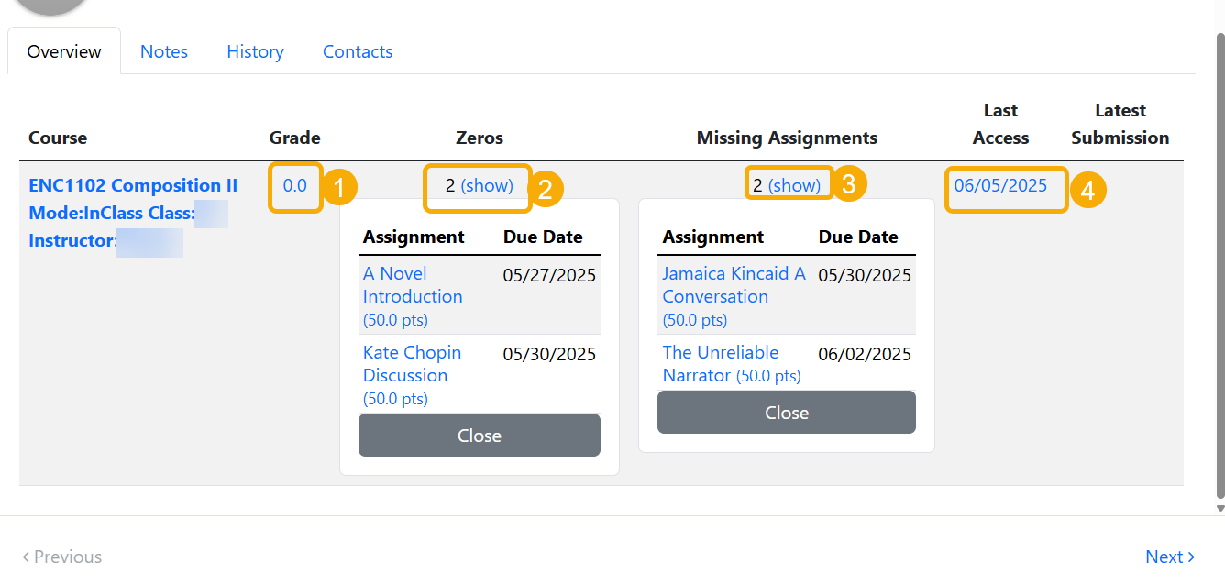1225x585 pixels.
Task: Click the number 3 callout badge
Action: coord(848,183)
